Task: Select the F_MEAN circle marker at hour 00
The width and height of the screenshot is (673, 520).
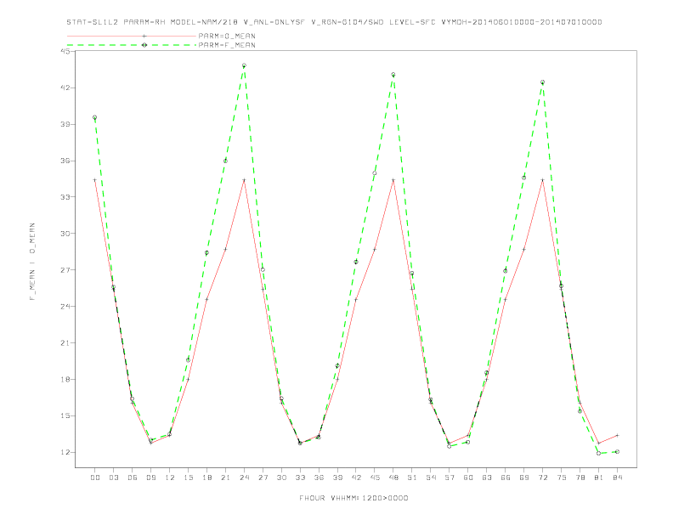Action: point(95,117)
